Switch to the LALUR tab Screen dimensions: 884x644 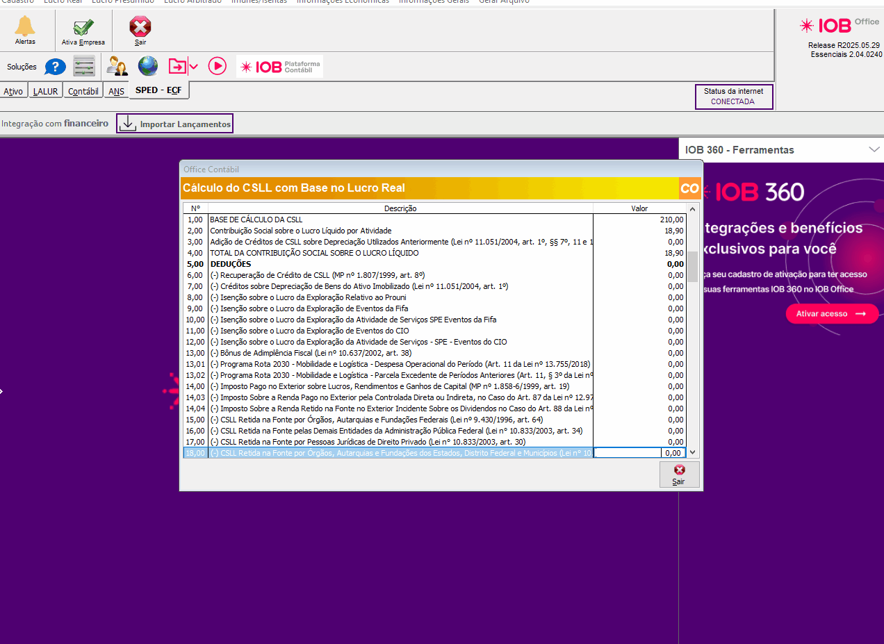[x=46, y=91]
